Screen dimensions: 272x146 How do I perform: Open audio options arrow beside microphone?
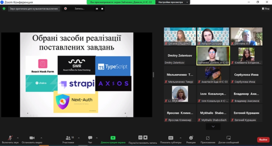[x=18, y=138]
